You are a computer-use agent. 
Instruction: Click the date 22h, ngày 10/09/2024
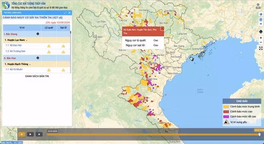pos(58,22)
